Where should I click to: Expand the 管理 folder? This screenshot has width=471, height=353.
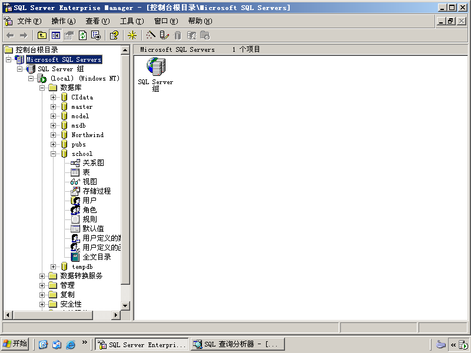42,285
